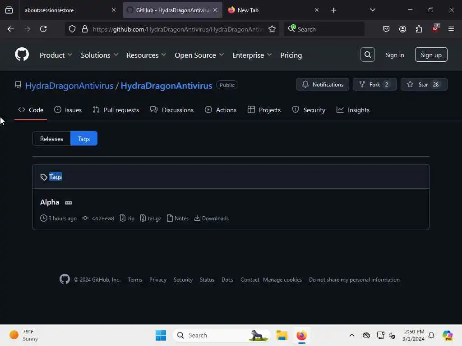The image size is (462, 346).
Task: Select the Tags view button
Action: pyautogui.click(x=83, y=139)
